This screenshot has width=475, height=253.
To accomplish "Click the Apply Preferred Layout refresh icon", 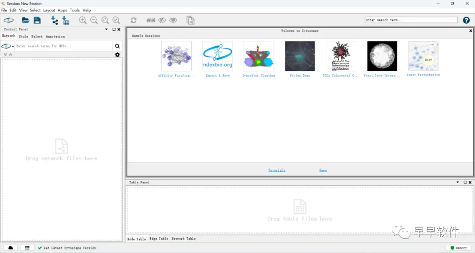I will click(133, 20).
